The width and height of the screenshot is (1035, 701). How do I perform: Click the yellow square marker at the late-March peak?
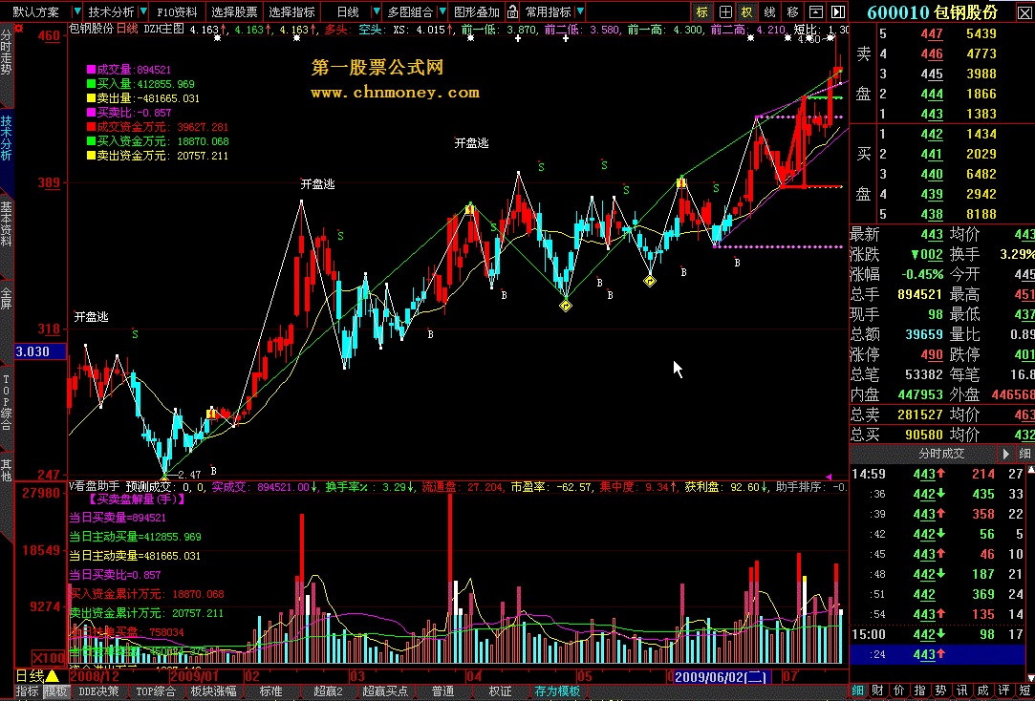[x=469, y=210]
